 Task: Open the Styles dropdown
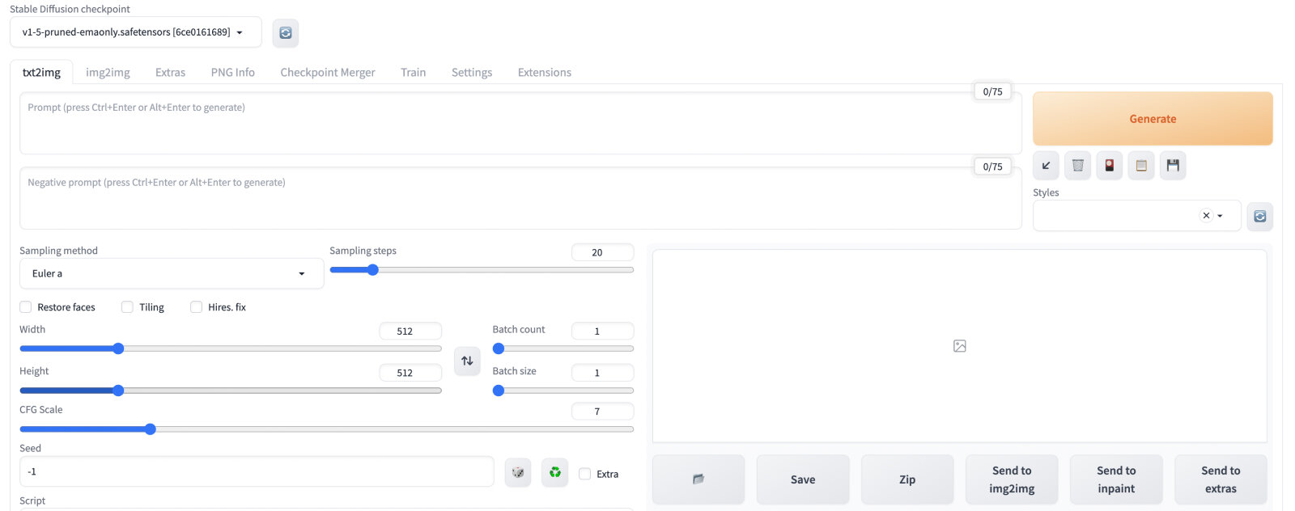(x=1136, y=216)
